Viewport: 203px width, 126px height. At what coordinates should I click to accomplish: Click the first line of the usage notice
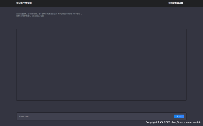coord(48,14)
